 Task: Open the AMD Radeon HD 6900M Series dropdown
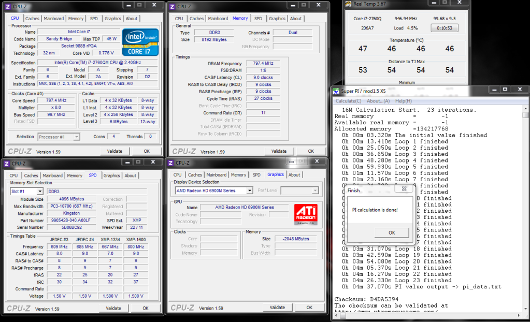coord(249,191)
